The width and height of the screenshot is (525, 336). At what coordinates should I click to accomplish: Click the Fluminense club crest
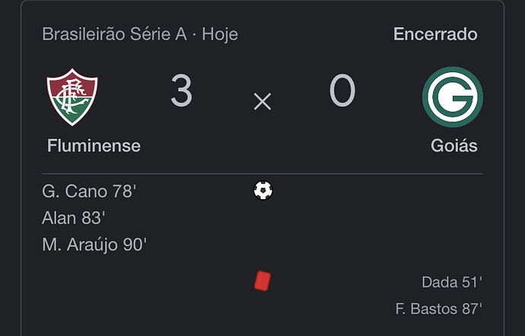pyautogui.click(x=72, y=97)
